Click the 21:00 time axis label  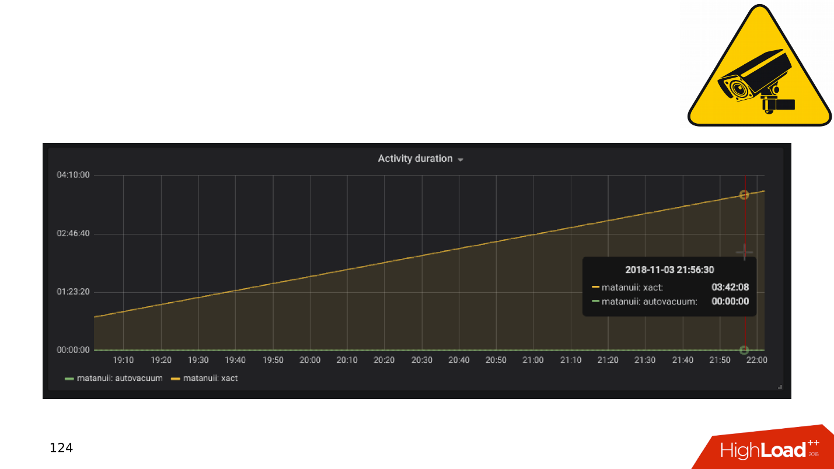click(533, 360)
